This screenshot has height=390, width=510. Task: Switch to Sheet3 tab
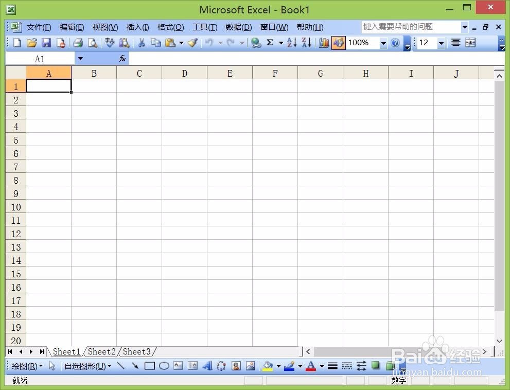coord(136,351)
